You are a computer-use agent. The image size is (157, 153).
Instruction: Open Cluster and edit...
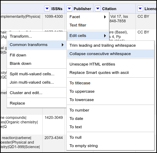pyautogui.click(x=37, y=93)
